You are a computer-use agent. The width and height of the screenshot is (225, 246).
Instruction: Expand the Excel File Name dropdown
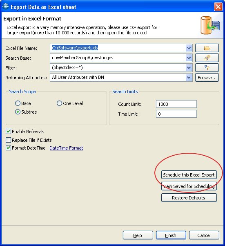[x=189, y=48]
